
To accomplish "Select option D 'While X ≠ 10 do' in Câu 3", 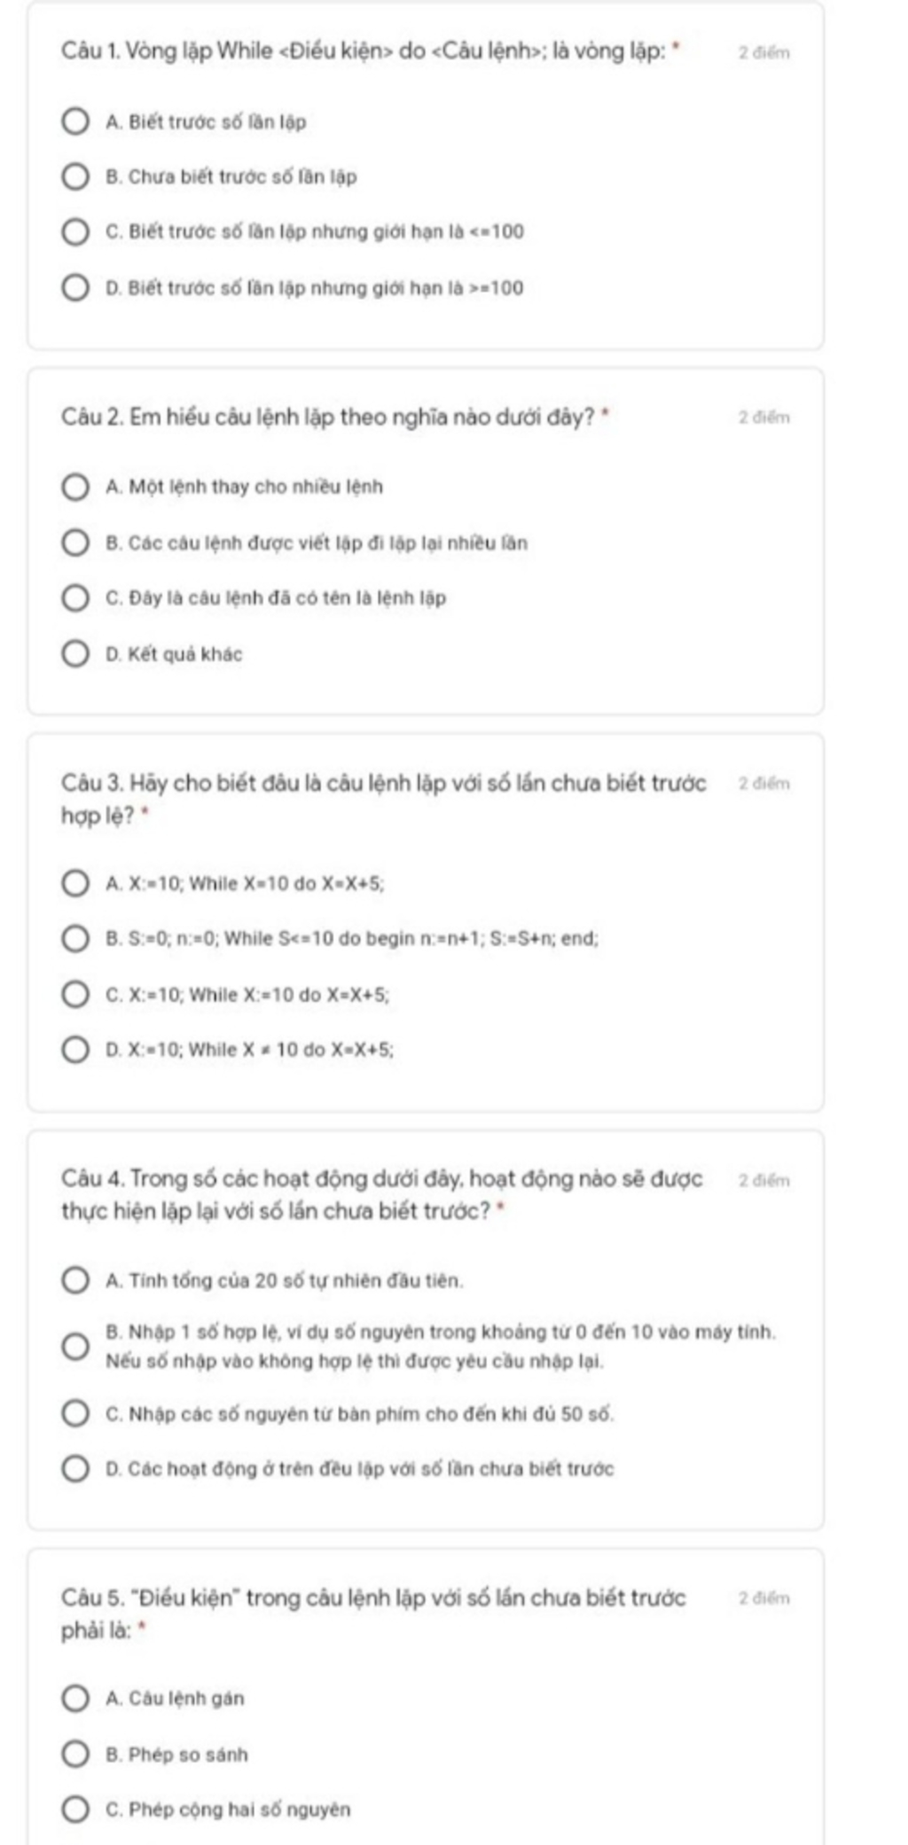I will tap(75, 1050).
